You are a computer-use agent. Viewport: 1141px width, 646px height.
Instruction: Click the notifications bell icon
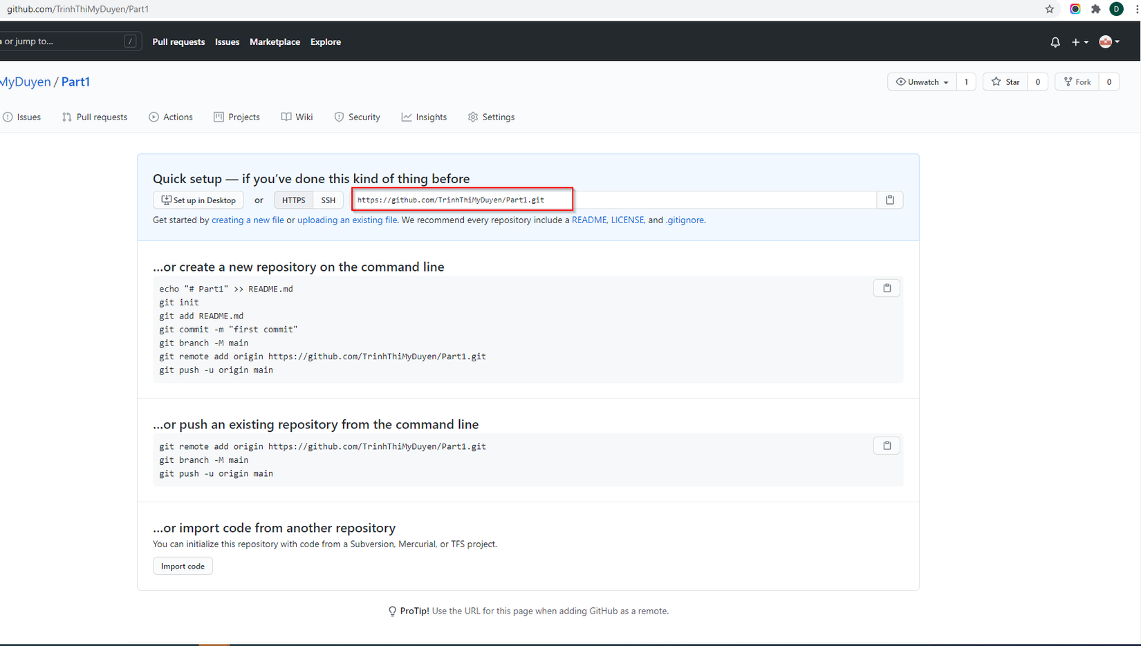pyautogui.click(x=1055, y=42)
